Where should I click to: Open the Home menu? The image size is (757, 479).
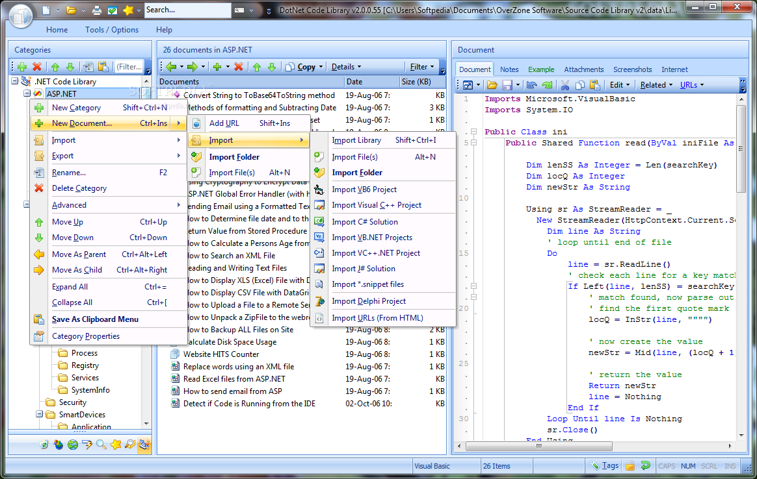click(x=57, y=30)
